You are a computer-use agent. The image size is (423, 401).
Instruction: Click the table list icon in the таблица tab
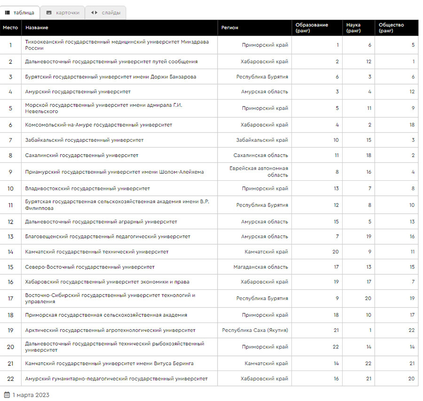pyautogui.click(x=8, y=13)
